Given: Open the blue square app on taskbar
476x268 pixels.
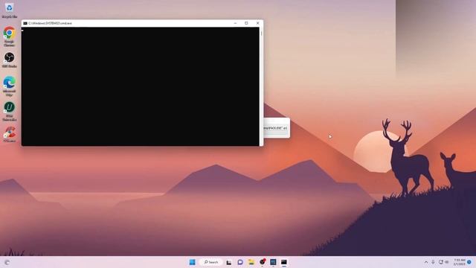Looking at the screenshot, I should click(273, 262).
